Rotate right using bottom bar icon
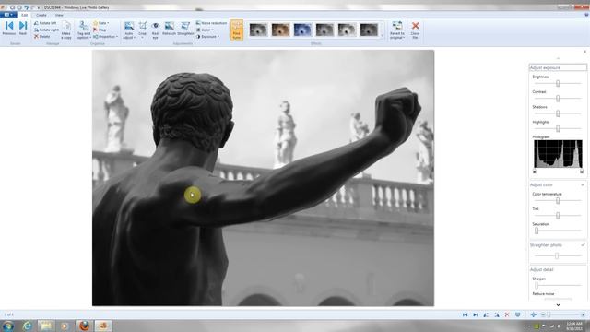The image size is (590, 332). [x=497, y=314]
